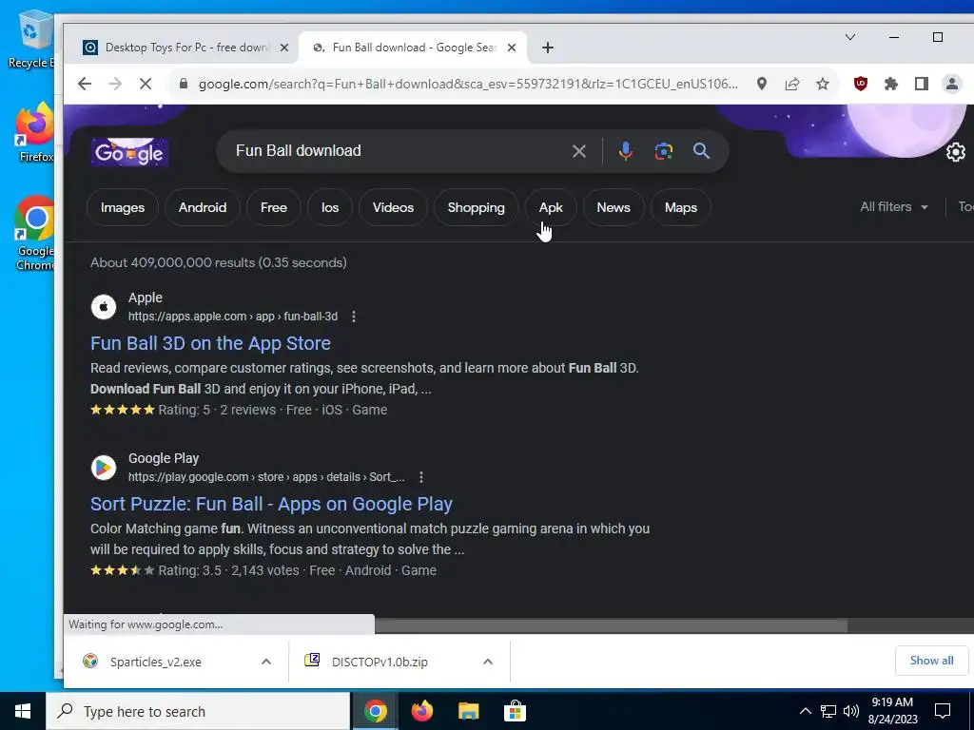This screenshot has height=730, width=974.
Task: Click the location pin icon in address bar
Action: pyautogui.click(x=762, y=84)
